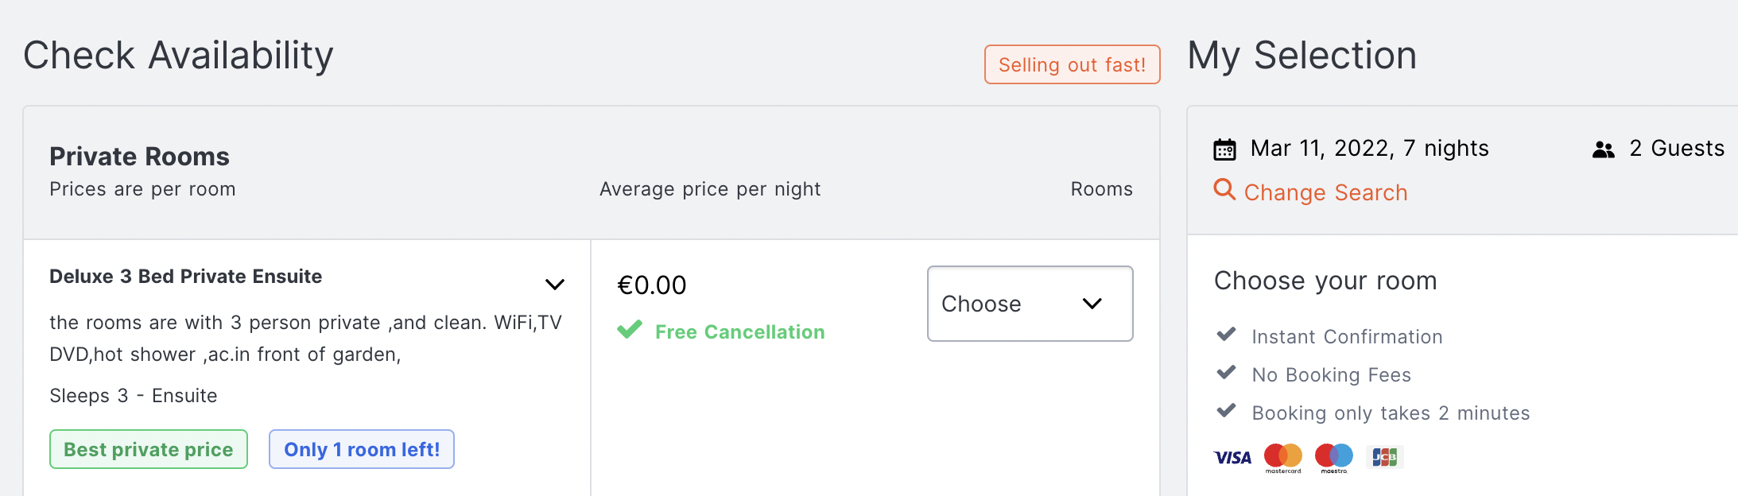This screenshot has width=1738, height=496.
Task: Click the Visa card logo
Action: click(x=1232, y=457)
